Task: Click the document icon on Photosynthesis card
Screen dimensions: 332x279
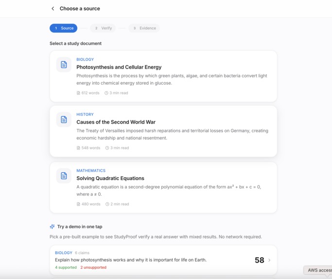Action: 64,64
